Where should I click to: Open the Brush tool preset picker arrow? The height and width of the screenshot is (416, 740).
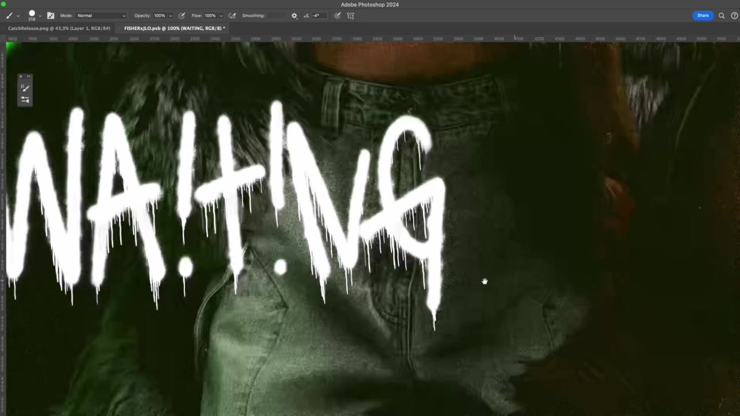click(18, 16)
